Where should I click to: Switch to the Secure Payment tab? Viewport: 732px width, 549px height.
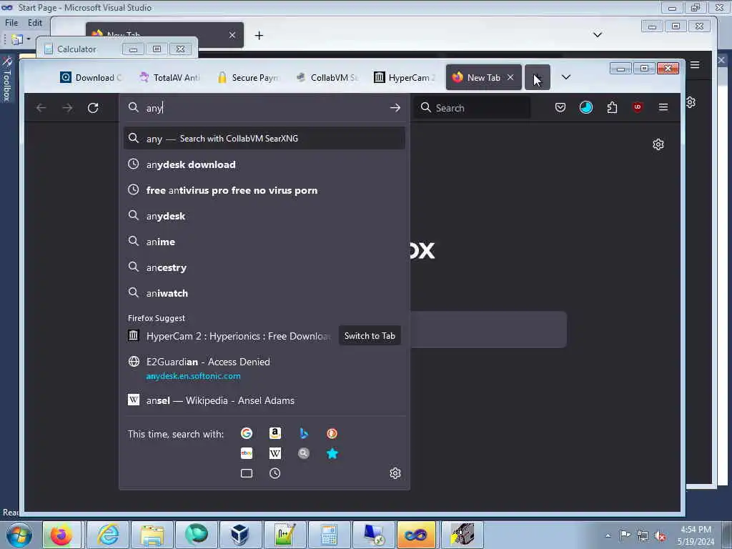249,77
